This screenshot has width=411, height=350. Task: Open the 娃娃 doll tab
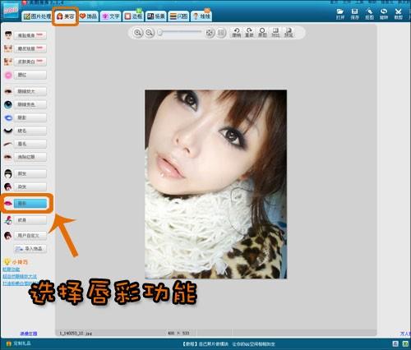[201, 16]
